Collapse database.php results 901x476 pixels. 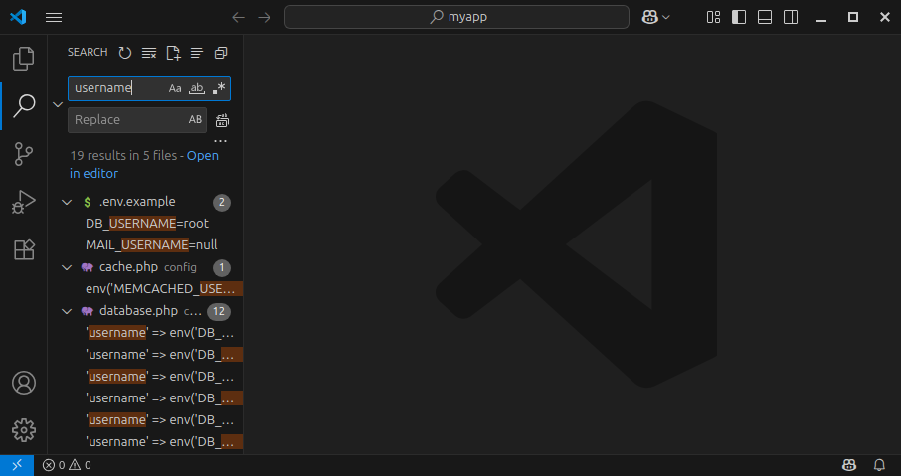tap(67, 311)
